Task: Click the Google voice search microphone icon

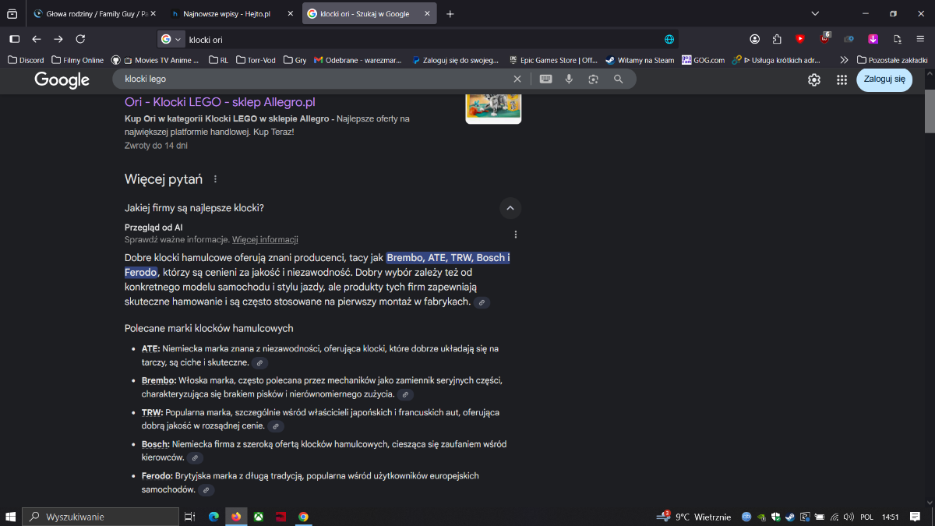Action: 569,79
